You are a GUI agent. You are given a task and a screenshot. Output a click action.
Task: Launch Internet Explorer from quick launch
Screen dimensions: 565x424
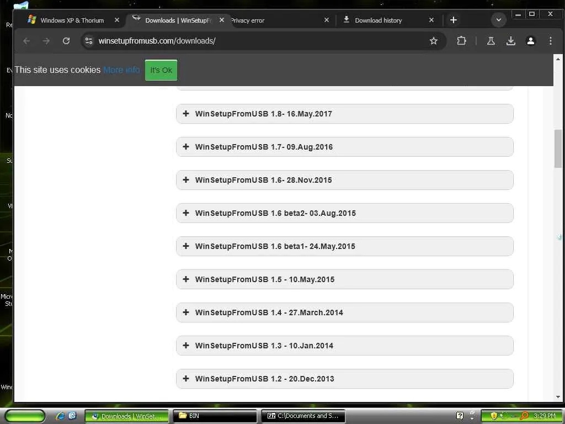click(60, 416)
